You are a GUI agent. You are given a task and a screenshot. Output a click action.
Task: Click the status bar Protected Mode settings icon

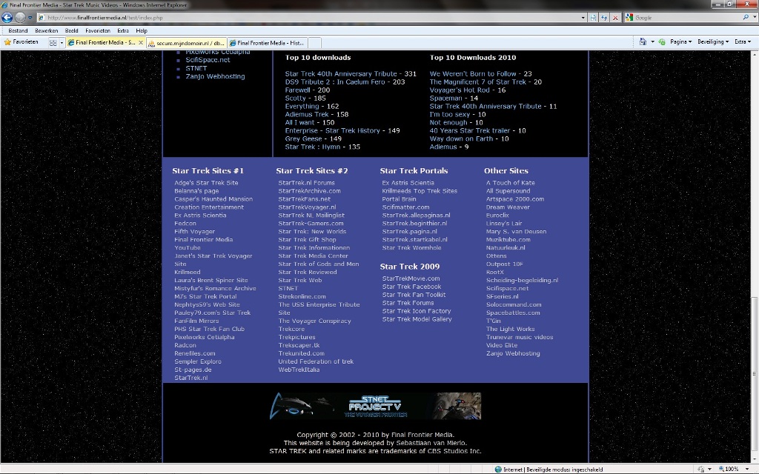(700, 469)
